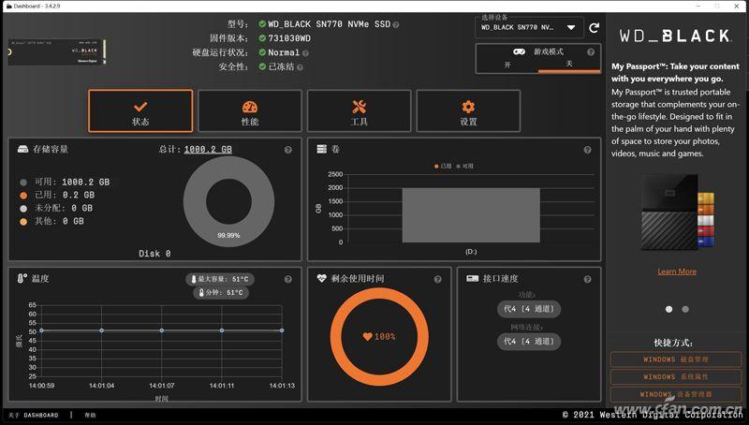Click firmware version text 731030WD
The image size is (749, 425).
pos(289,38)
